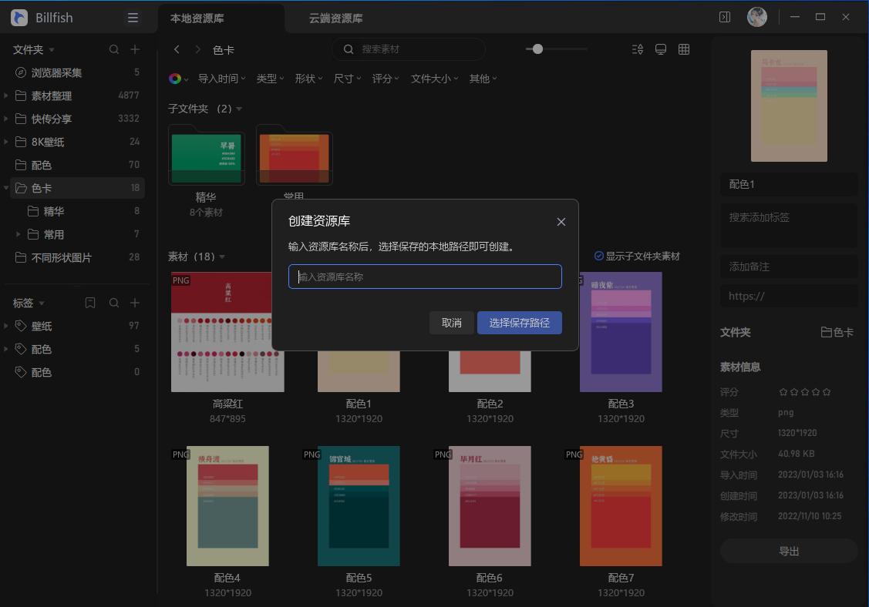Click the sort order icon
The width and height of the screenshot is (869, 607).
pos(638,49)
